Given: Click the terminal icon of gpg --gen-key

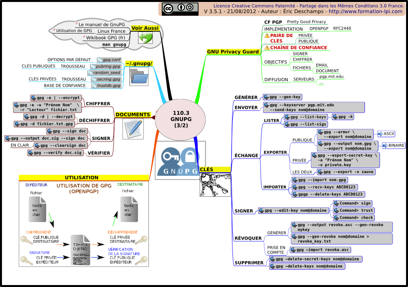Looking at the screenshot, I should (266, 97).
